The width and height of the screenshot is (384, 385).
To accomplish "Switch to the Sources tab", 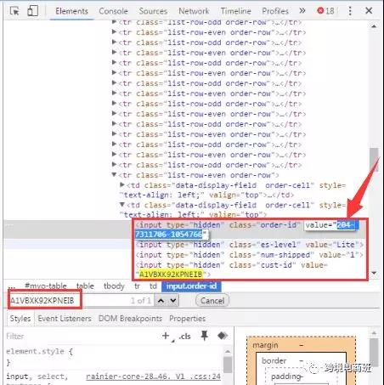I will pos(153,11).
